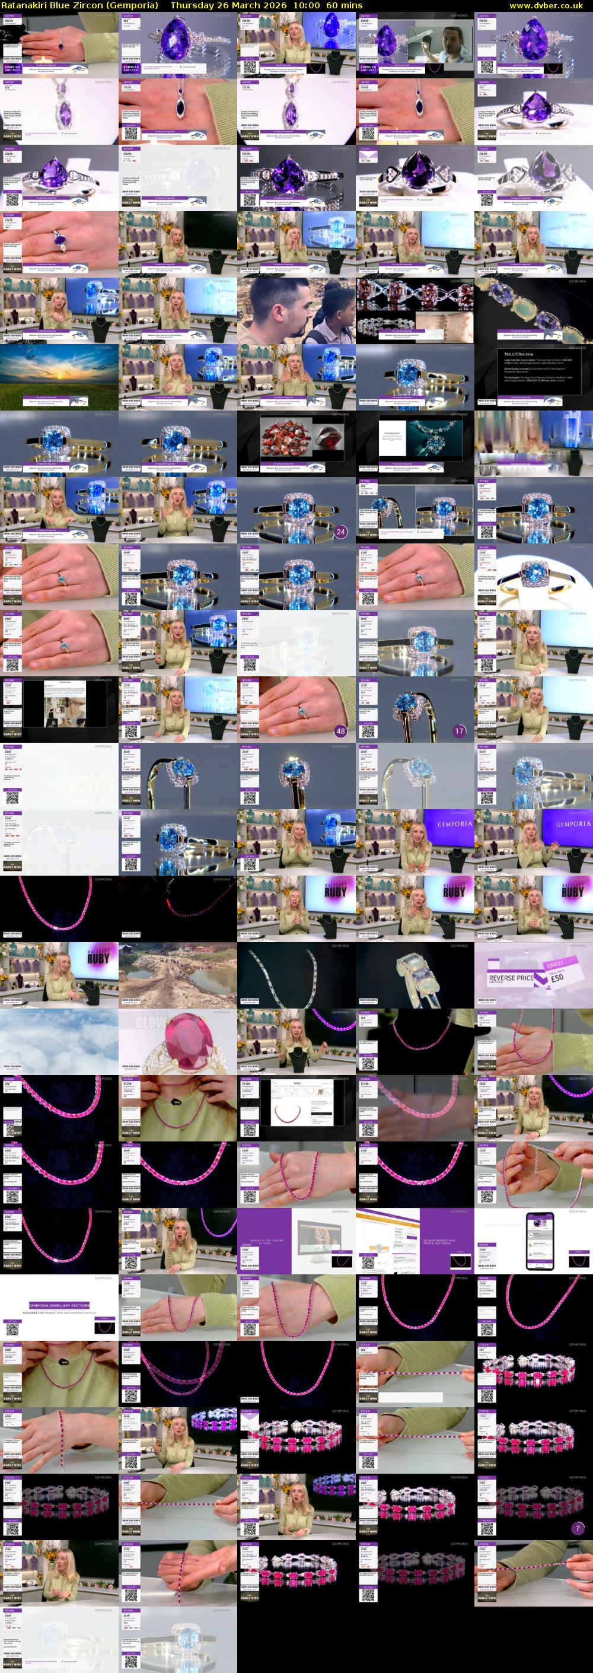Select the white clouds sky thumbnail

[59, 1042]
